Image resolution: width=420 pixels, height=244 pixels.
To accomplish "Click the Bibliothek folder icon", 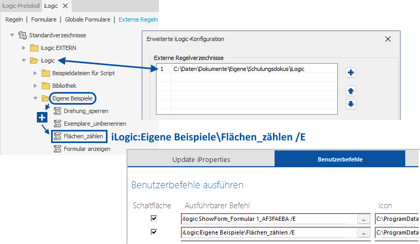I will coord(46,86).
